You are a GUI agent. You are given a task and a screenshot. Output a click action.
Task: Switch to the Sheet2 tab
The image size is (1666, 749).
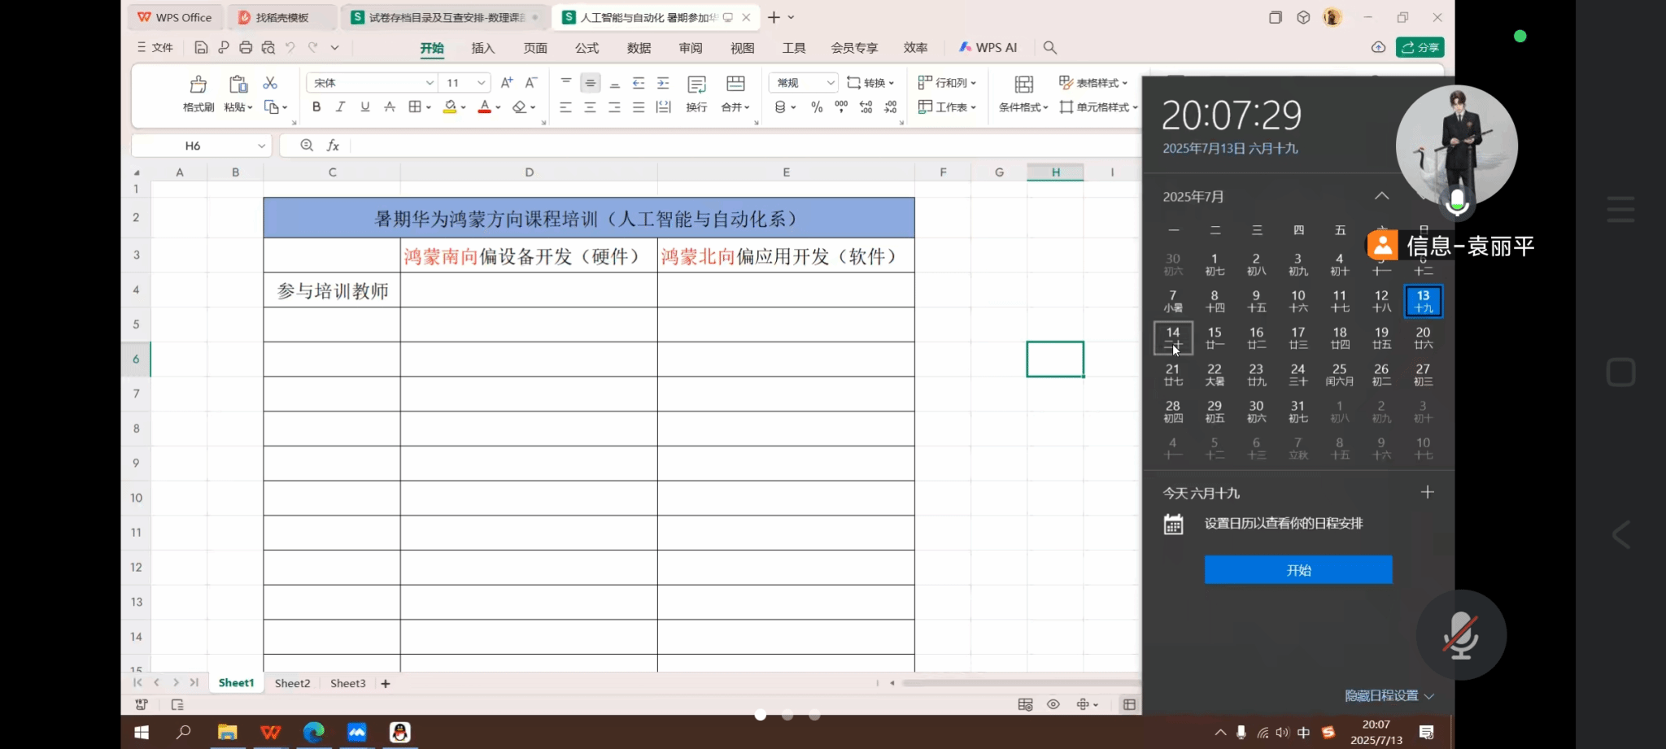[x=292, y=683]
